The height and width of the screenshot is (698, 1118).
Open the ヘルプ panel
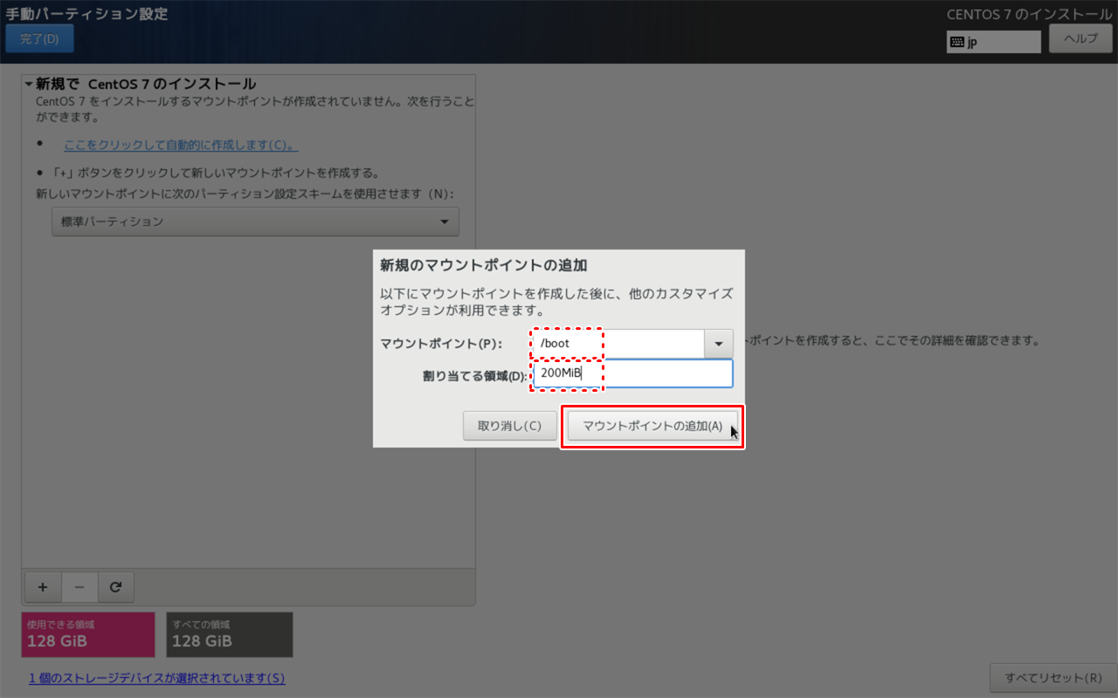(1080, 38)
